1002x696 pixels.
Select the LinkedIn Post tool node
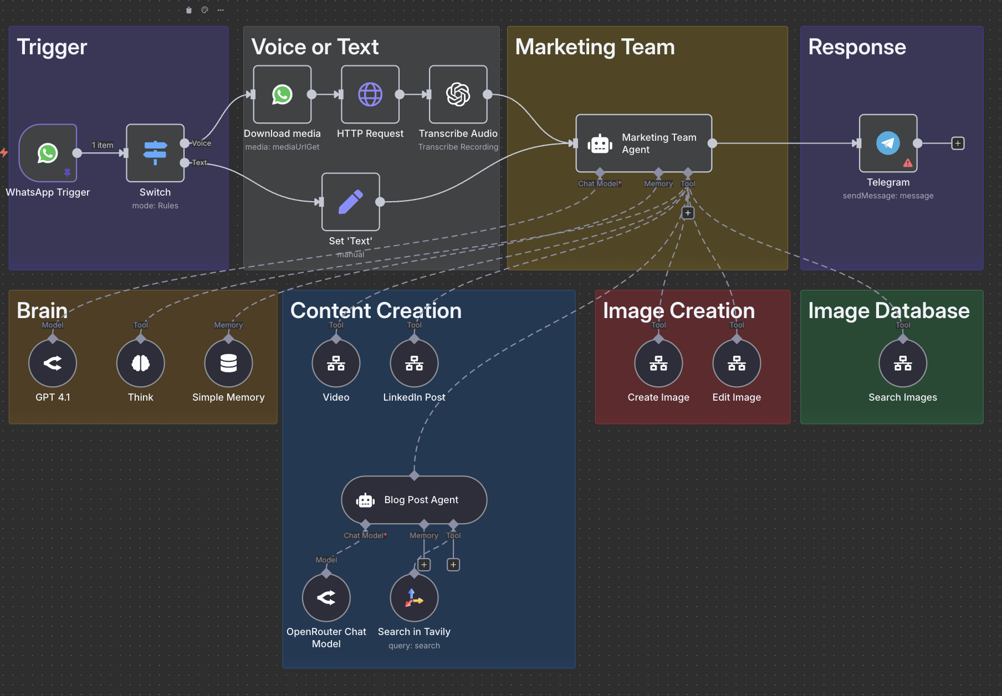point(414,364)
